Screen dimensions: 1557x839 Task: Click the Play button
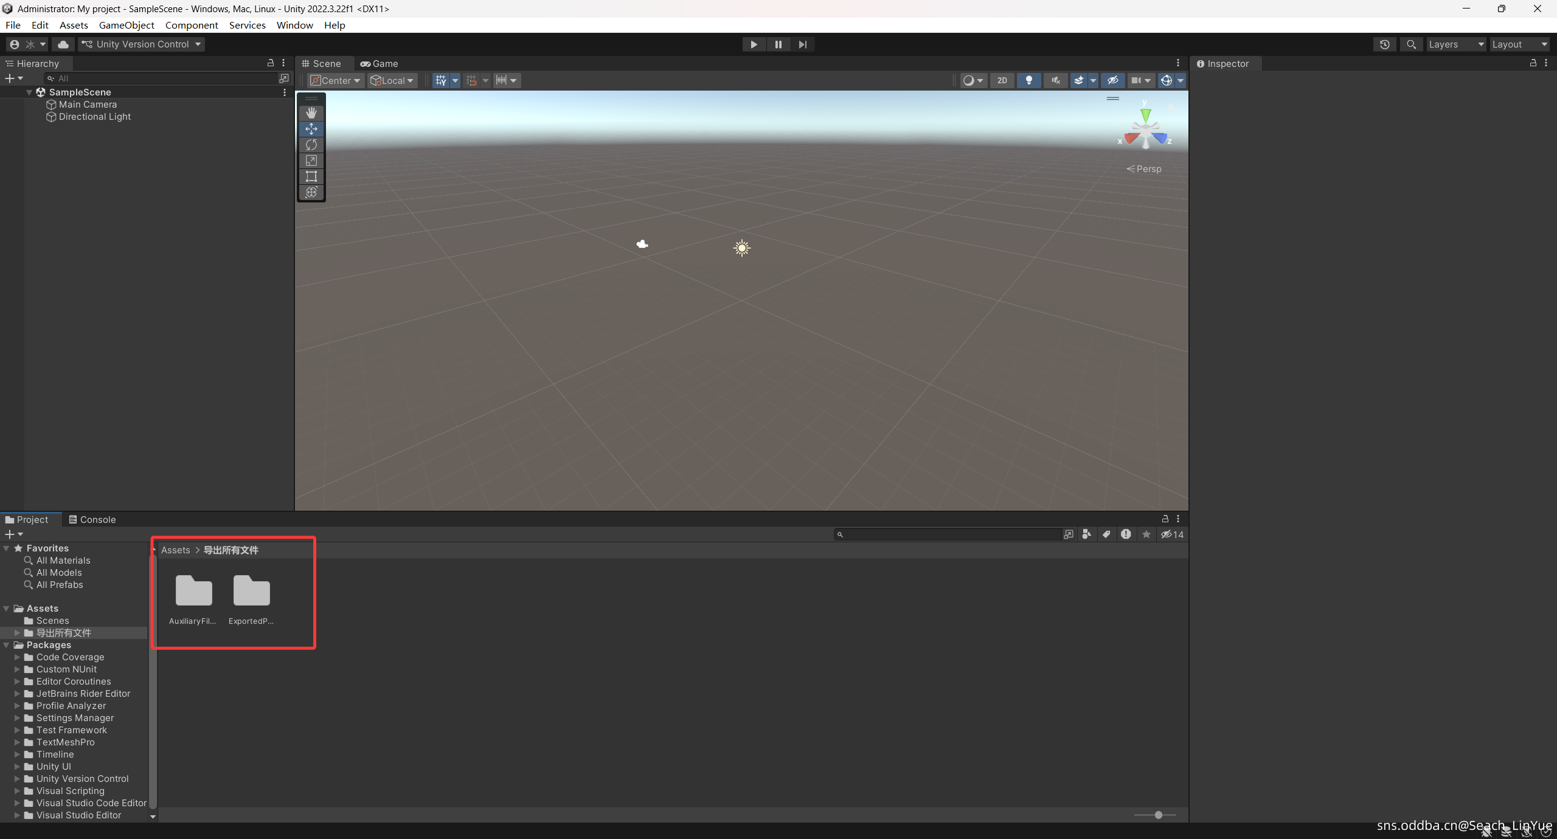(754, 44)
